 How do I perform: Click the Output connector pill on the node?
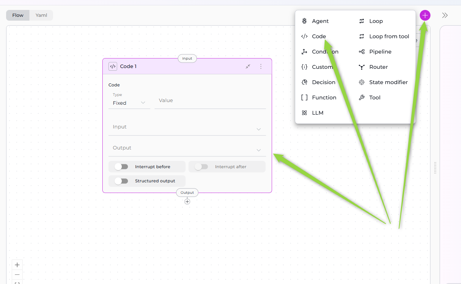click(187, 193)
